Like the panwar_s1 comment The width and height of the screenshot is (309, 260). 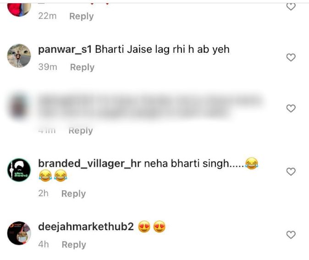click(x=291, y=57)
